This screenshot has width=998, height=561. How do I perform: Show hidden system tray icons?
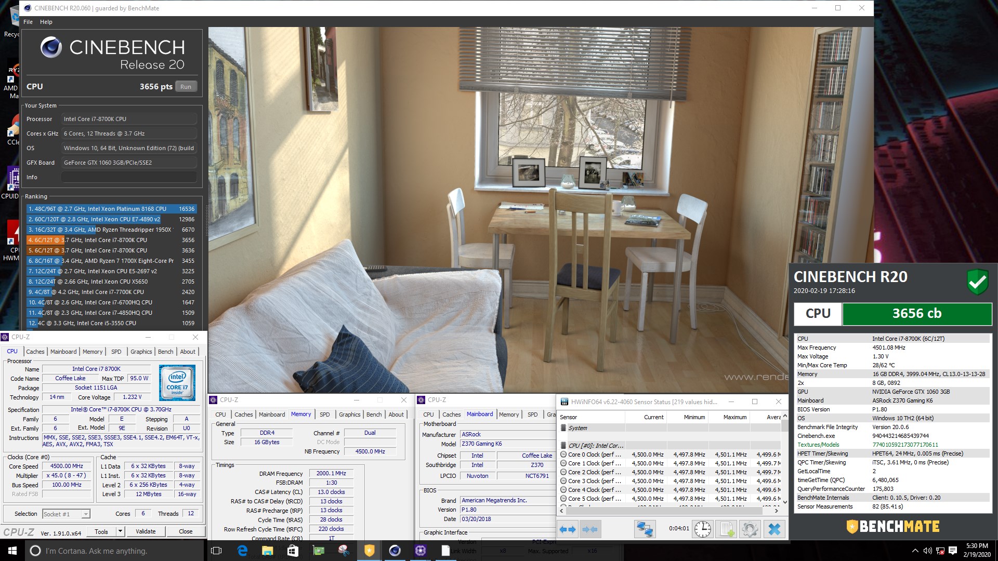pyautogui.click(x=915, y=551)
